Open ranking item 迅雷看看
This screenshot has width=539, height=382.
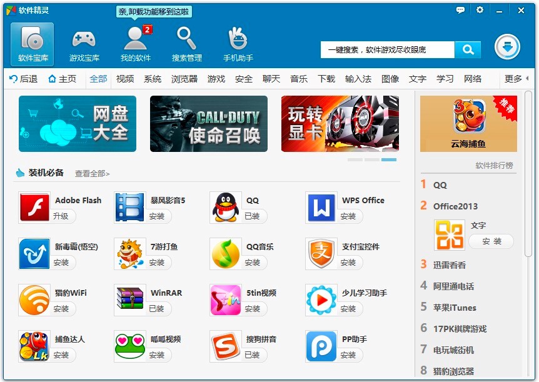pos(450,265)
